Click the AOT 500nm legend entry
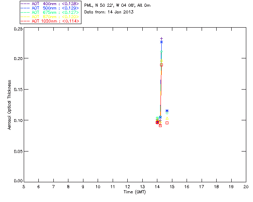Viewport: 253px width, 202px height. 50,8
